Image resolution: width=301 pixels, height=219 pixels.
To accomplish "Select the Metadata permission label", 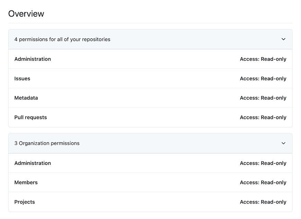I will [26, 98].
